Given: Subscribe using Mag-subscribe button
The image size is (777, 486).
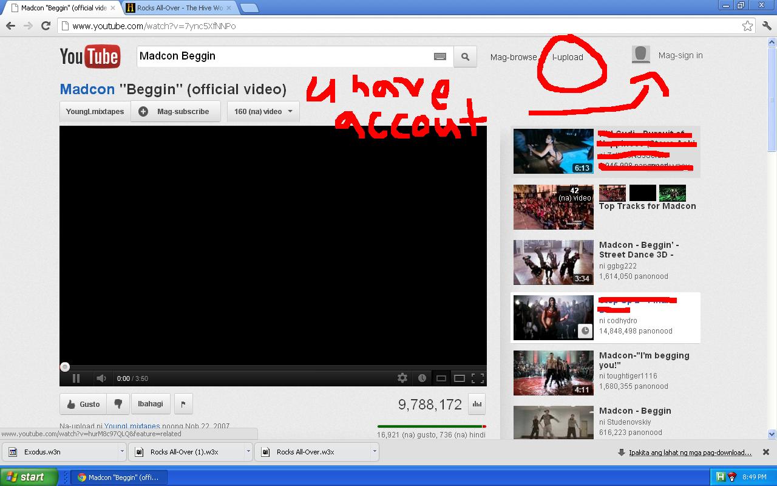Looking at the screenshot, I should click(176, 111).
